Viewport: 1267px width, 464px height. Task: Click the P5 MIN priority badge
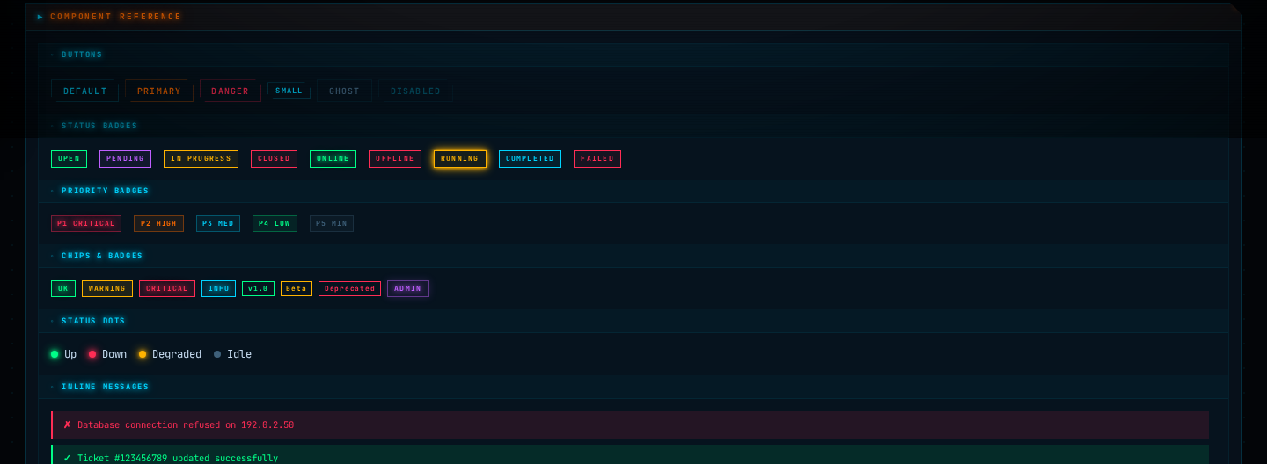pos(332,224)
